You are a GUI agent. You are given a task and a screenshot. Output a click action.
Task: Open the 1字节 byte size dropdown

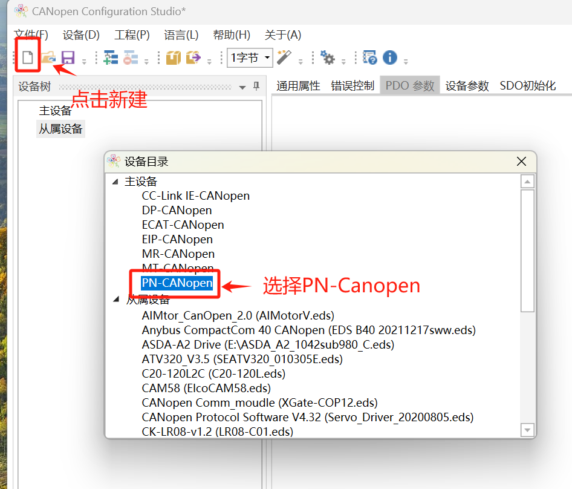(250, 57)
